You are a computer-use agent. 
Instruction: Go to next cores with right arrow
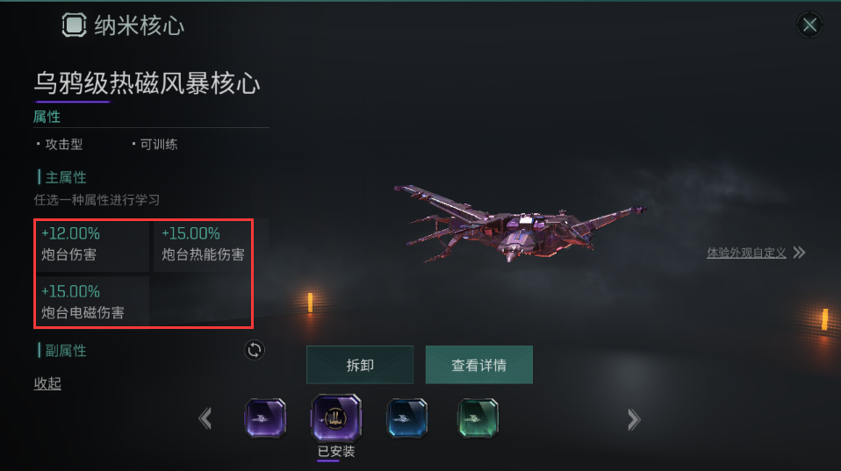click(634, 419)
